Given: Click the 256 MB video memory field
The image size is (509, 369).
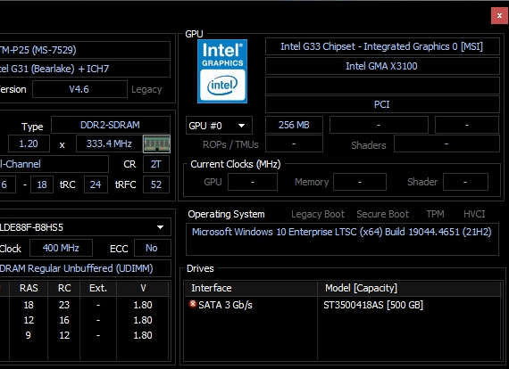Looking at the screenshot, I should tap(294, 125).
